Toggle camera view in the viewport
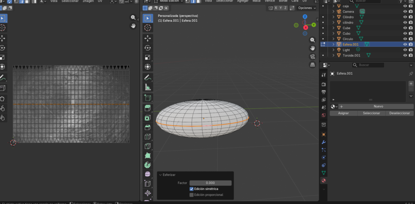The width and height of the screenshot is (415, 204). click(x=312, y=57)
